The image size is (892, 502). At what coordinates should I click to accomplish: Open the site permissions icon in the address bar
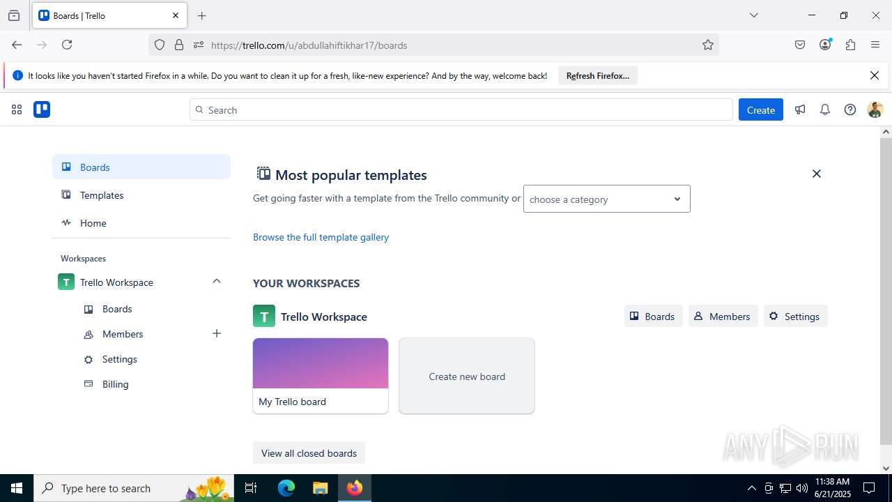pos(199,45)
